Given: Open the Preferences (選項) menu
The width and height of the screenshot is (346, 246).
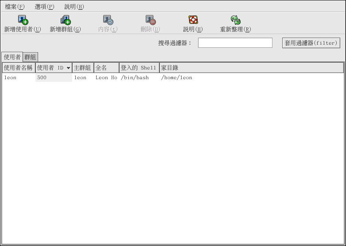Looking at the screenshot, I should 44,7.
